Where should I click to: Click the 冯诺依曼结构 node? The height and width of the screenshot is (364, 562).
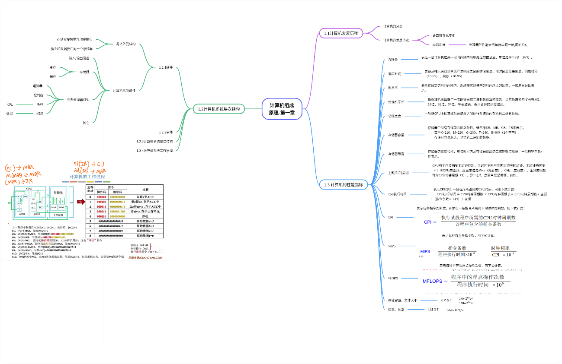pos(125,44)
